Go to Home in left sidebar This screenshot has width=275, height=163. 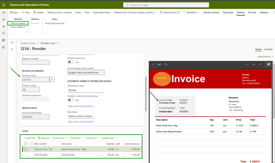[x=4, y=19]
